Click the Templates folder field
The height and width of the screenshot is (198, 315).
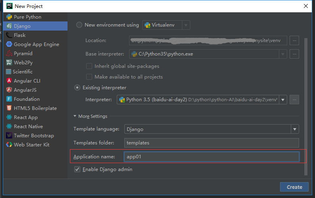[212, 142]
